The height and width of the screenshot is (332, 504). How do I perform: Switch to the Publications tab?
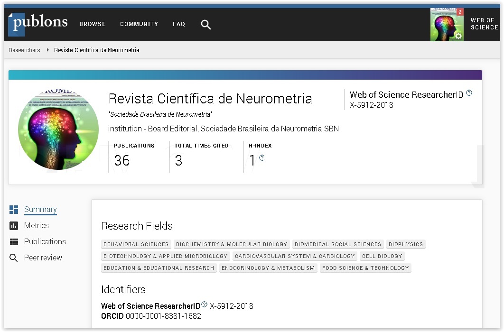coord(45,242)
